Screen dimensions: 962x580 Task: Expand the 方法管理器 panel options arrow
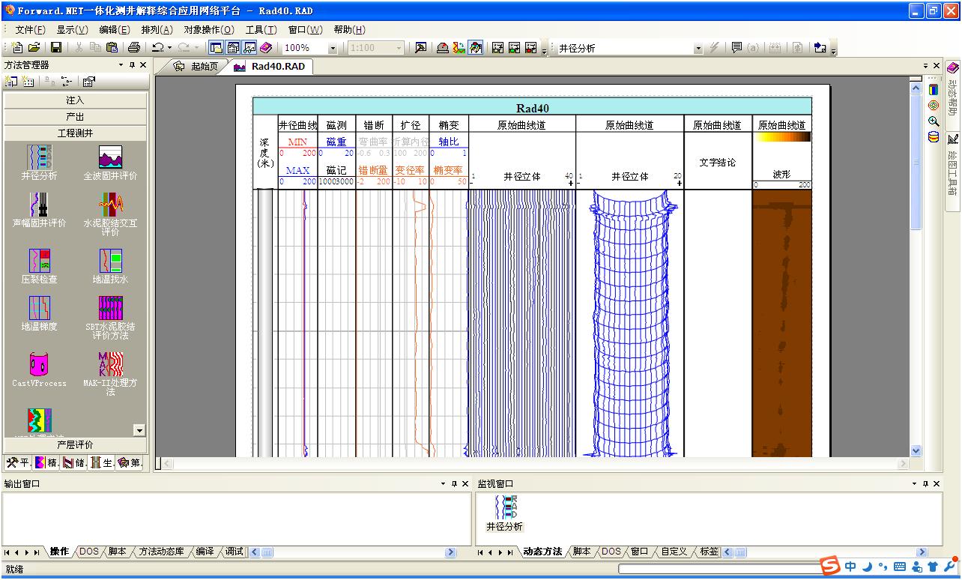[121, 65]
